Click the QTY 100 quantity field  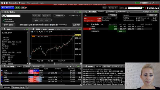click(x=24, y=25)
